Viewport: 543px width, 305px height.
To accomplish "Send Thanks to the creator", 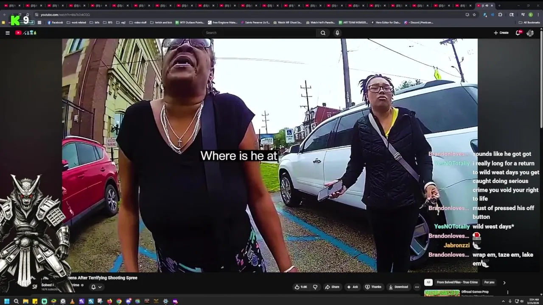I will coord(373,287).
